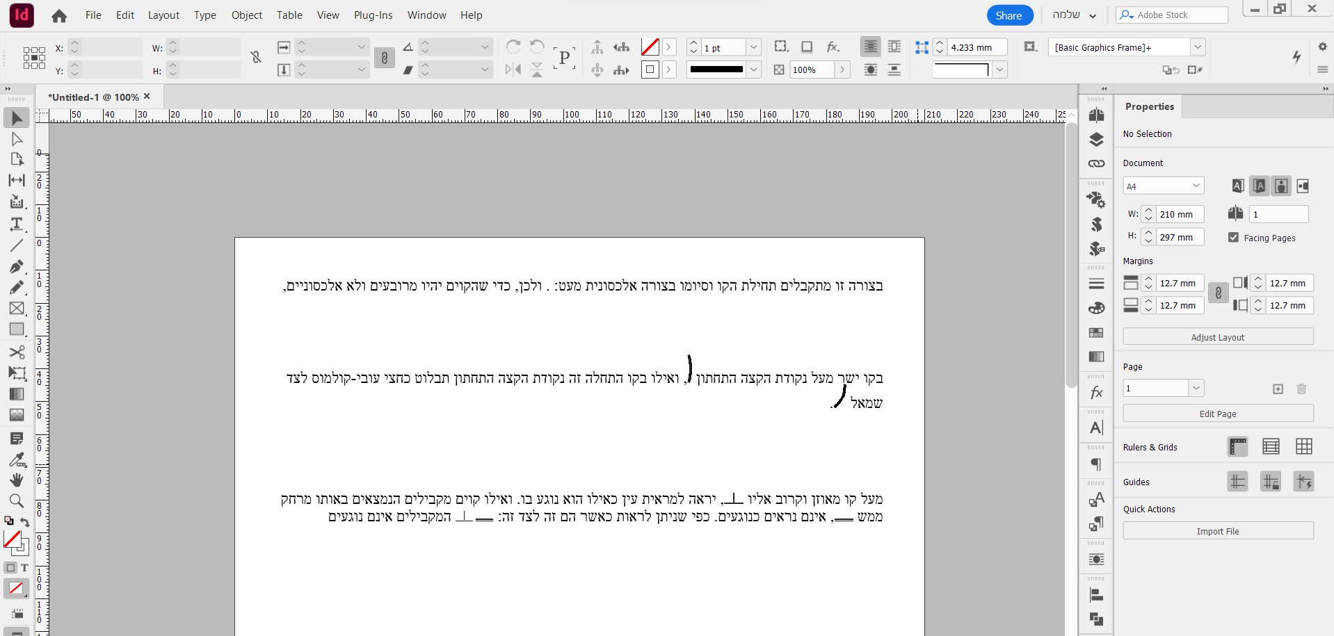Open the Plug-Ins menu
1334x636 pixels.
pos(373,15)
